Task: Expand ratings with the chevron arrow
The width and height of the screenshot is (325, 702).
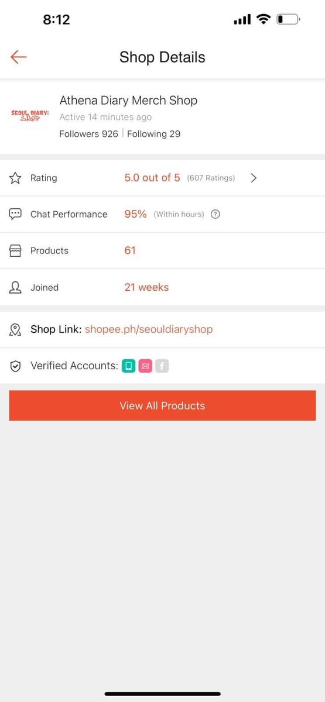Action: (x=254, y=178)
